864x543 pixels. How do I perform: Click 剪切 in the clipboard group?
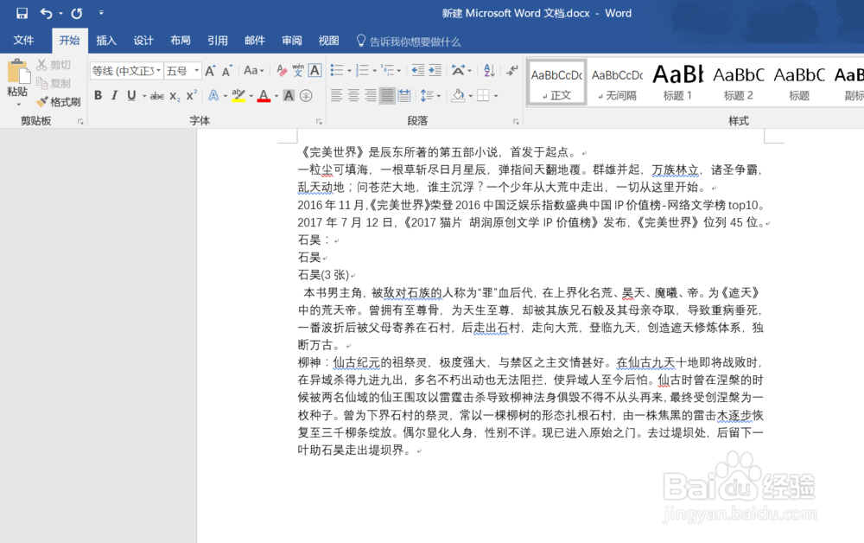click(54, 65)
